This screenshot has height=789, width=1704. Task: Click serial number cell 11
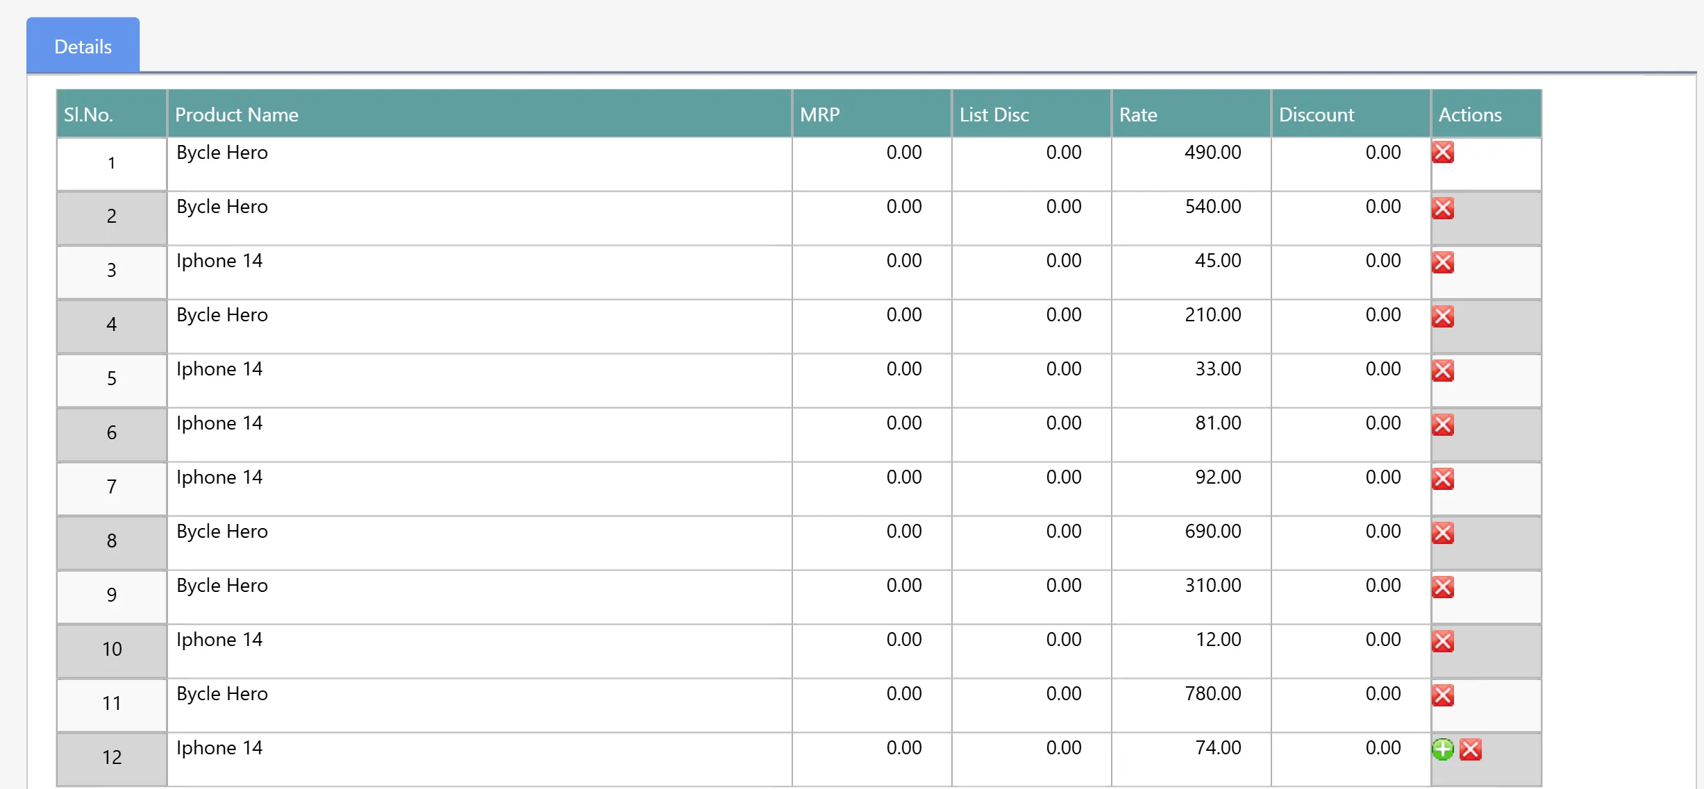click(x=112, y=706)
